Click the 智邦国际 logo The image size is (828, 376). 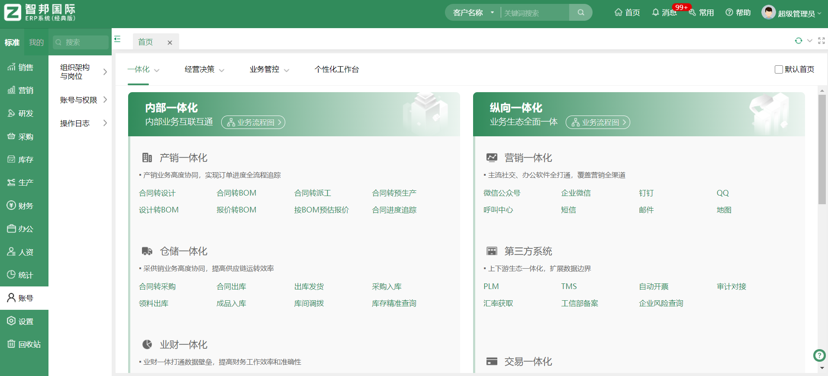coord(40,13)
